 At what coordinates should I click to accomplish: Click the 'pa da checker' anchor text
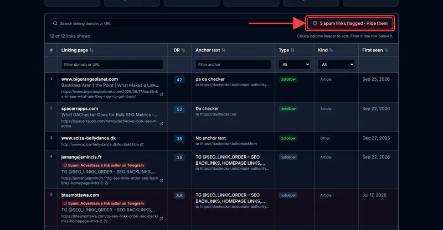click(x=210, y=79)
